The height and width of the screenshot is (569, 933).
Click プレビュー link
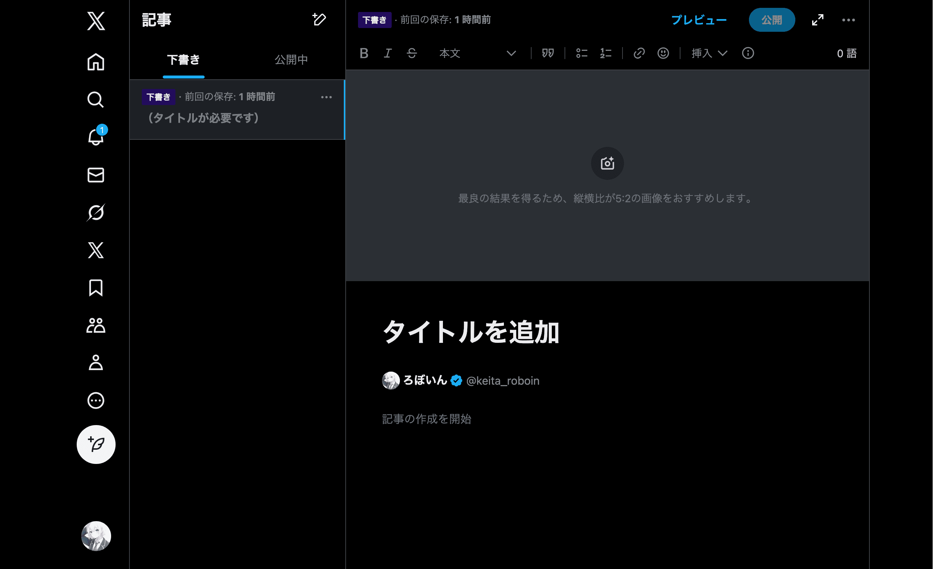pos(699,20)
